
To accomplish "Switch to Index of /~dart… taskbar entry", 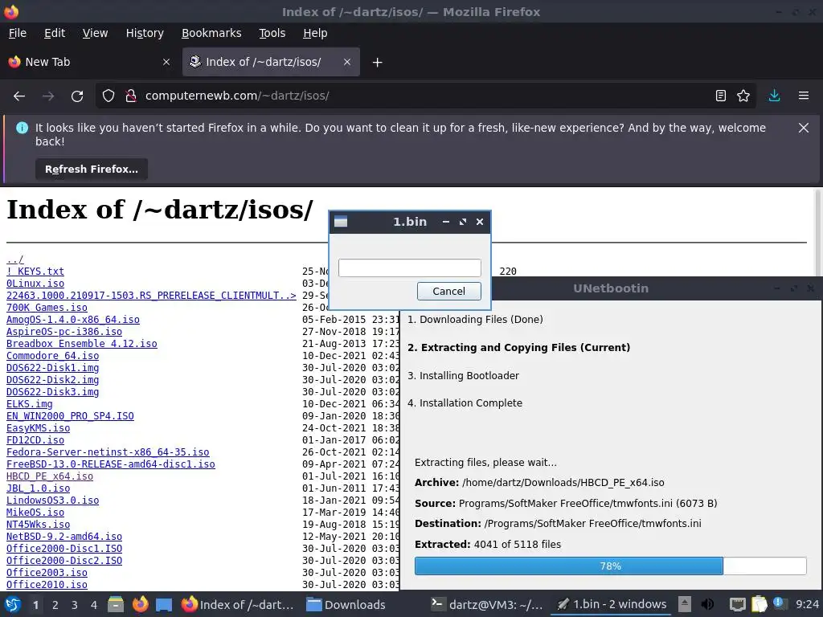I will coord(238,605).
